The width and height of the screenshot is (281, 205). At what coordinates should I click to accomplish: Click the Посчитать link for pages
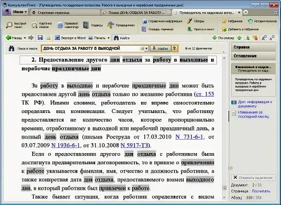point(261,191)
